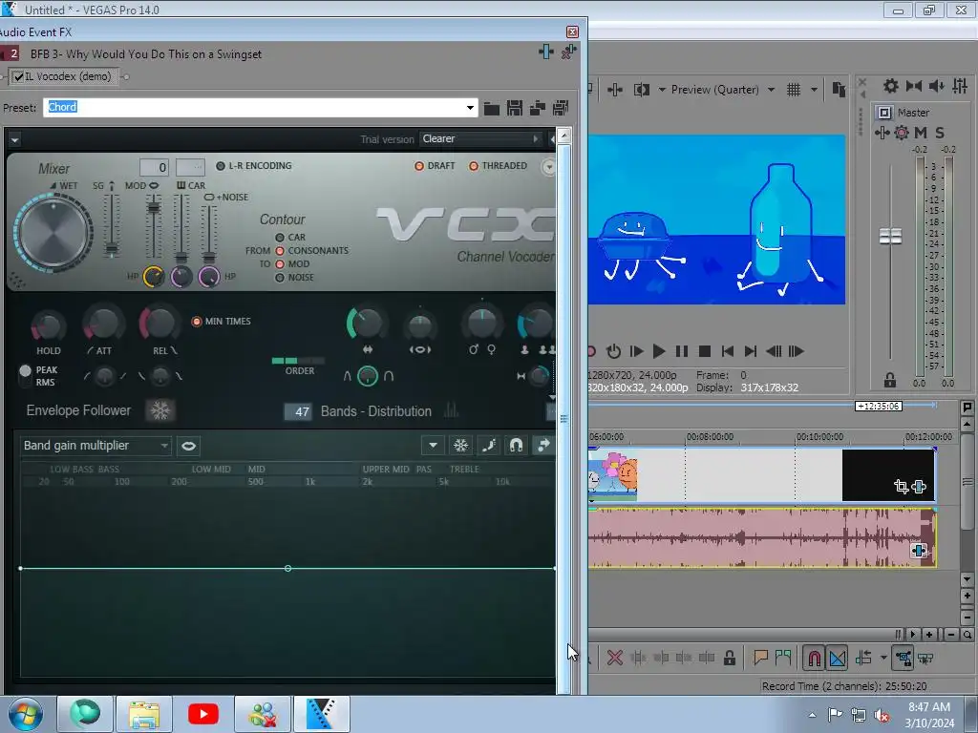Open Vocodex Clearer preset selector
Image resolution: width=978 pixels, height=733 pixels.
pos(480,139)
